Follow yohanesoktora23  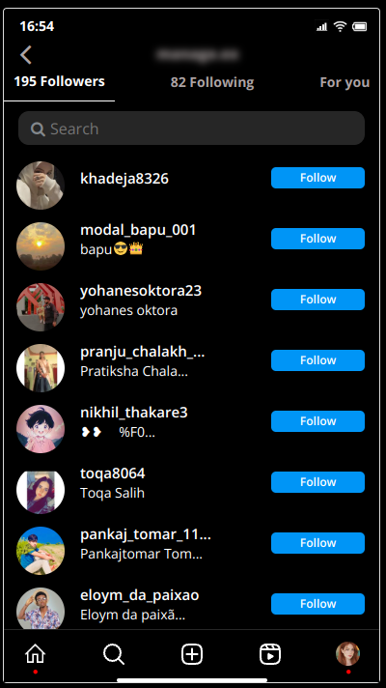point(317,300)
